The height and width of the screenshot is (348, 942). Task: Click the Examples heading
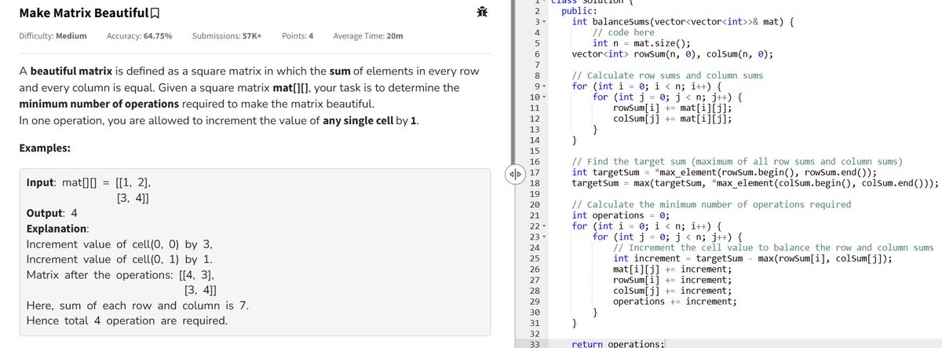[x=44, y=148]
